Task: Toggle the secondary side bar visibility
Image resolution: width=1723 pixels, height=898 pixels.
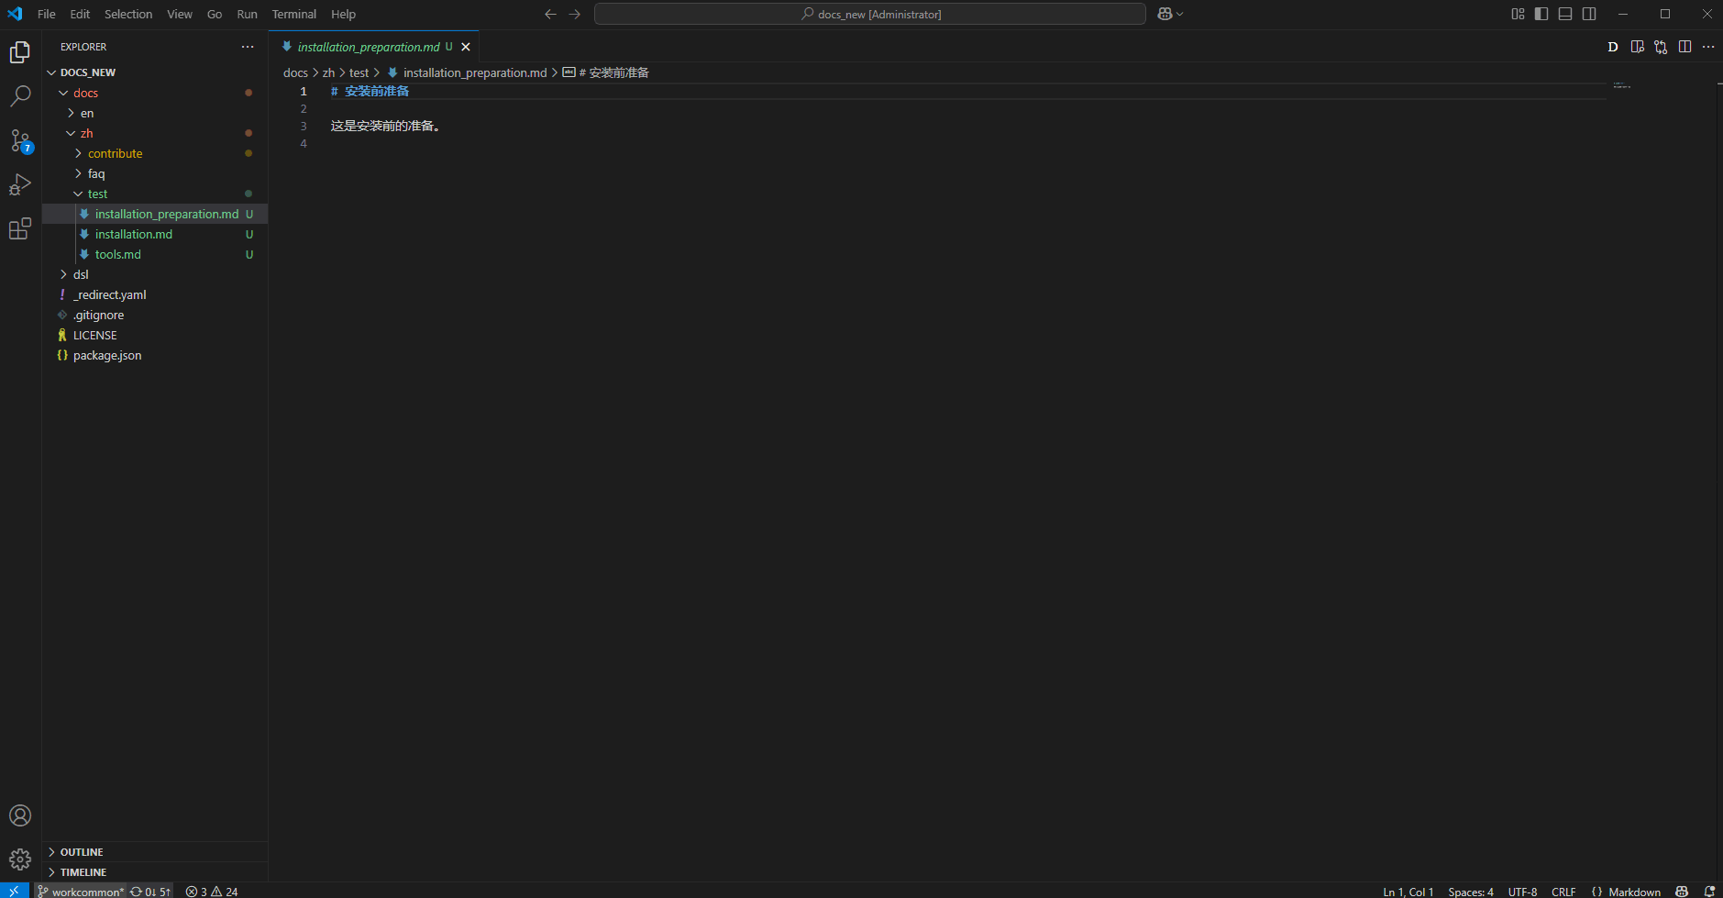Action: click(1589, 14)
